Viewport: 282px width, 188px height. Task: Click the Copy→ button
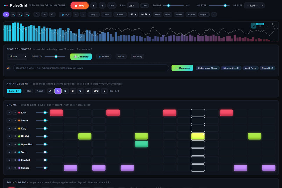pyautogui.click(x=93, y=14)
